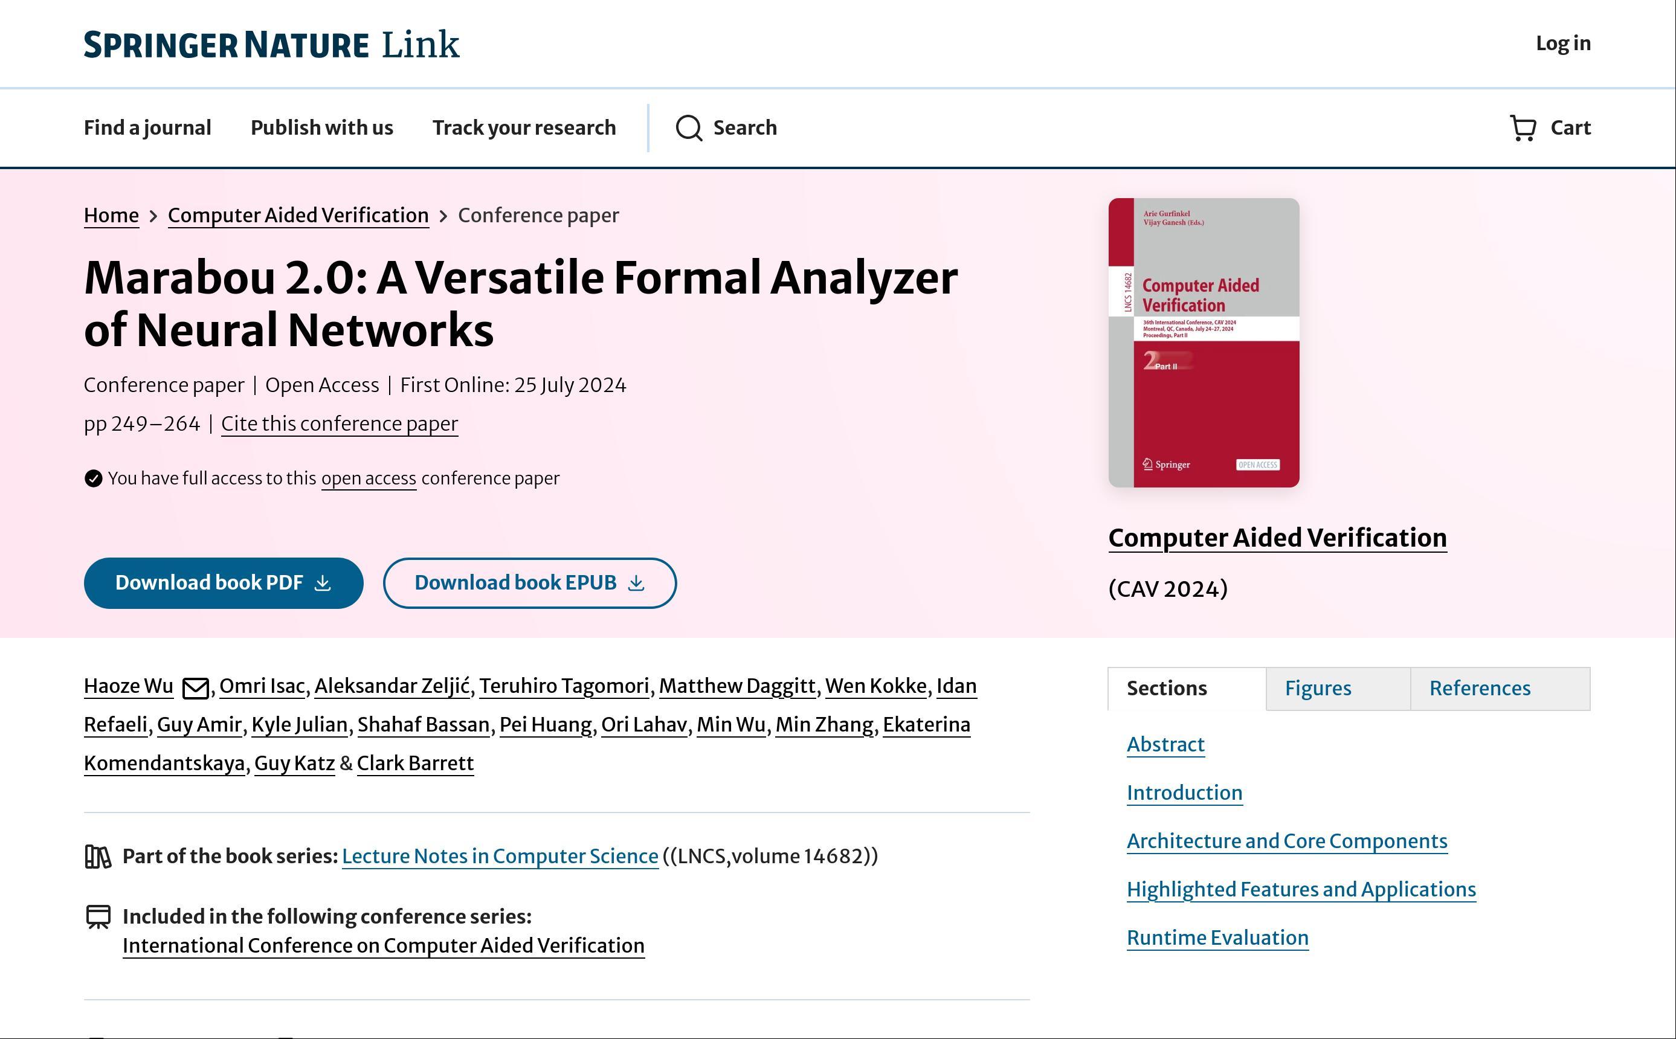Click the conference series presentation icon
Viewport: 1676px width, 1039px height.
[x=98, y=917]
